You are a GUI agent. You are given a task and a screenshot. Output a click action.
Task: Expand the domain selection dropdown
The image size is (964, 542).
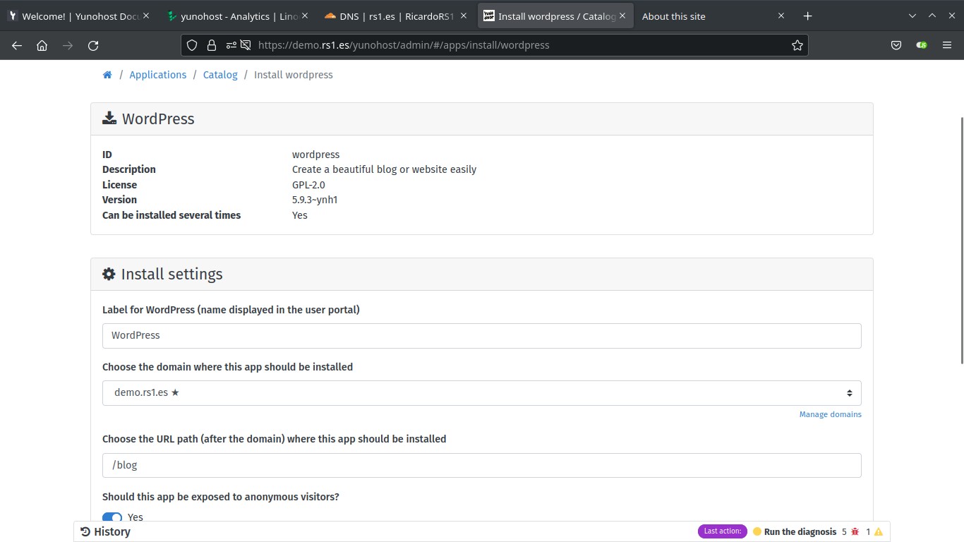click(481, 393)
